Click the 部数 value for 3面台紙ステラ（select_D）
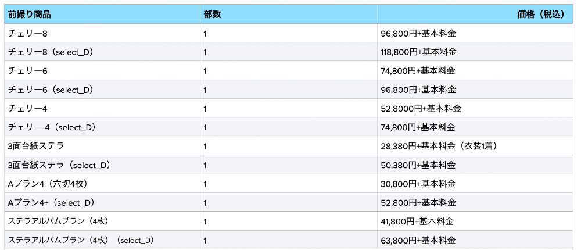The width and height of the screenshot is (581, 250). [206, 165]
